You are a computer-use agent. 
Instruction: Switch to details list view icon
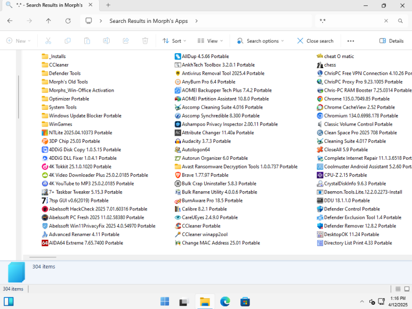point(398,289)
